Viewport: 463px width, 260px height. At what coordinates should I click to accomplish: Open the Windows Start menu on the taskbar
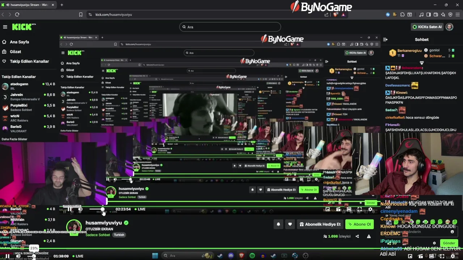pyautogui.click(x=155, y=256)
